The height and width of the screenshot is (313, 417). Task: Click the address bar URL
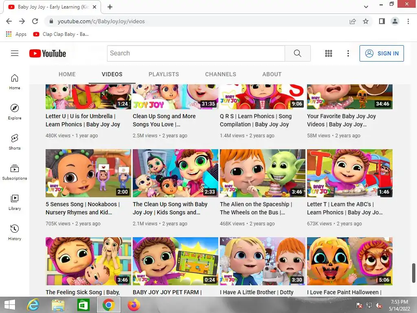[101, 21]
